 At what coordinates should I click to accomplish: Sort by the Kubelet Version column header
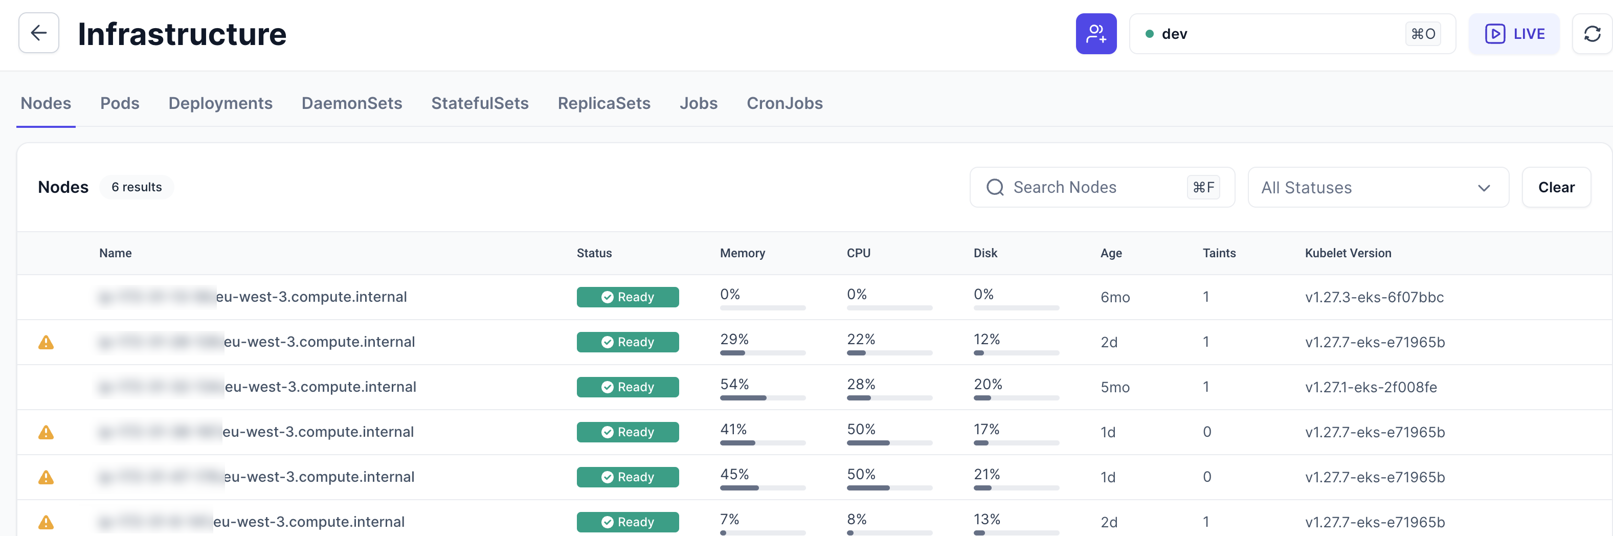(1348, 253)
